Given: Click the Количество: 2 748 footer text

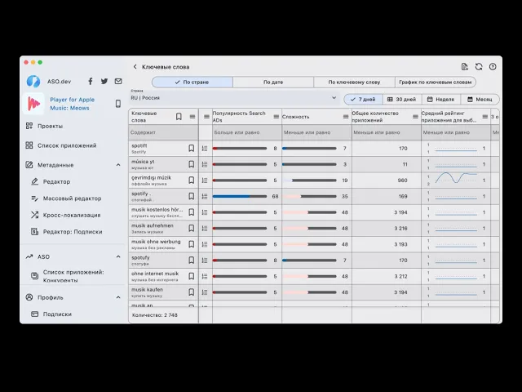Looking at the screenshot, I should click(155, 315).
